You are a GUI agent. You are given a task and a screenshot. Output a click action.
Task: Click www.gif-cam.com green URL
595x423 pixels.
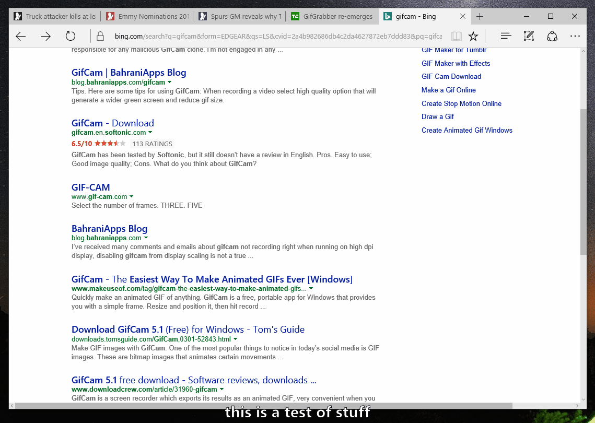[99, 196]
